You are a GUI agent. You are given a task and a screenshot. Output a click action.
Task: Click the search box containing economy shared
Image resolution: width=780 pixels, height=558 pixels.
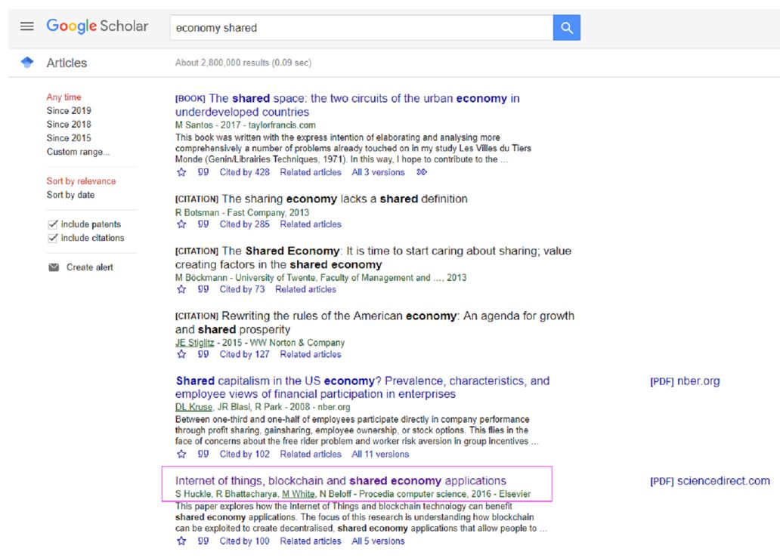[361, 28]
